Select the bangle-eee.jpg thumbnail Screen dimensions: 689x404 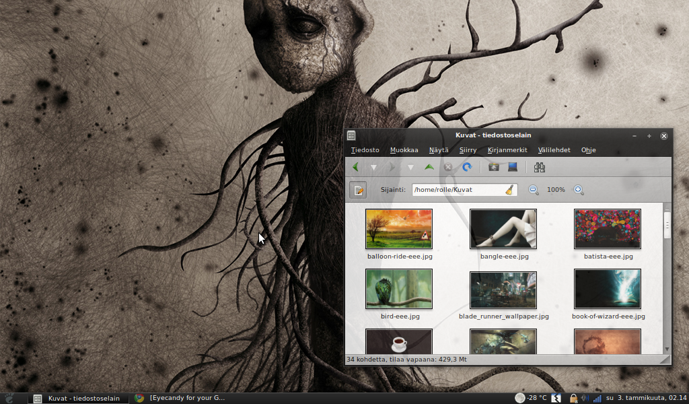click(503, 228)
